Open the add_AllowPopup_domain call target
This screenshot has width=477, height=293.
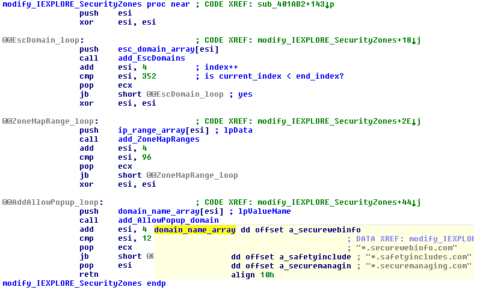pyautogui.click(x=168, y=220)
